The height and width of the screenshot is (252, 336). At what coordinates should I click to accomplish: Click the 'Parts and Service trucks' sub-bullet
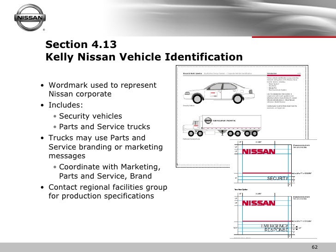point(104,126)
